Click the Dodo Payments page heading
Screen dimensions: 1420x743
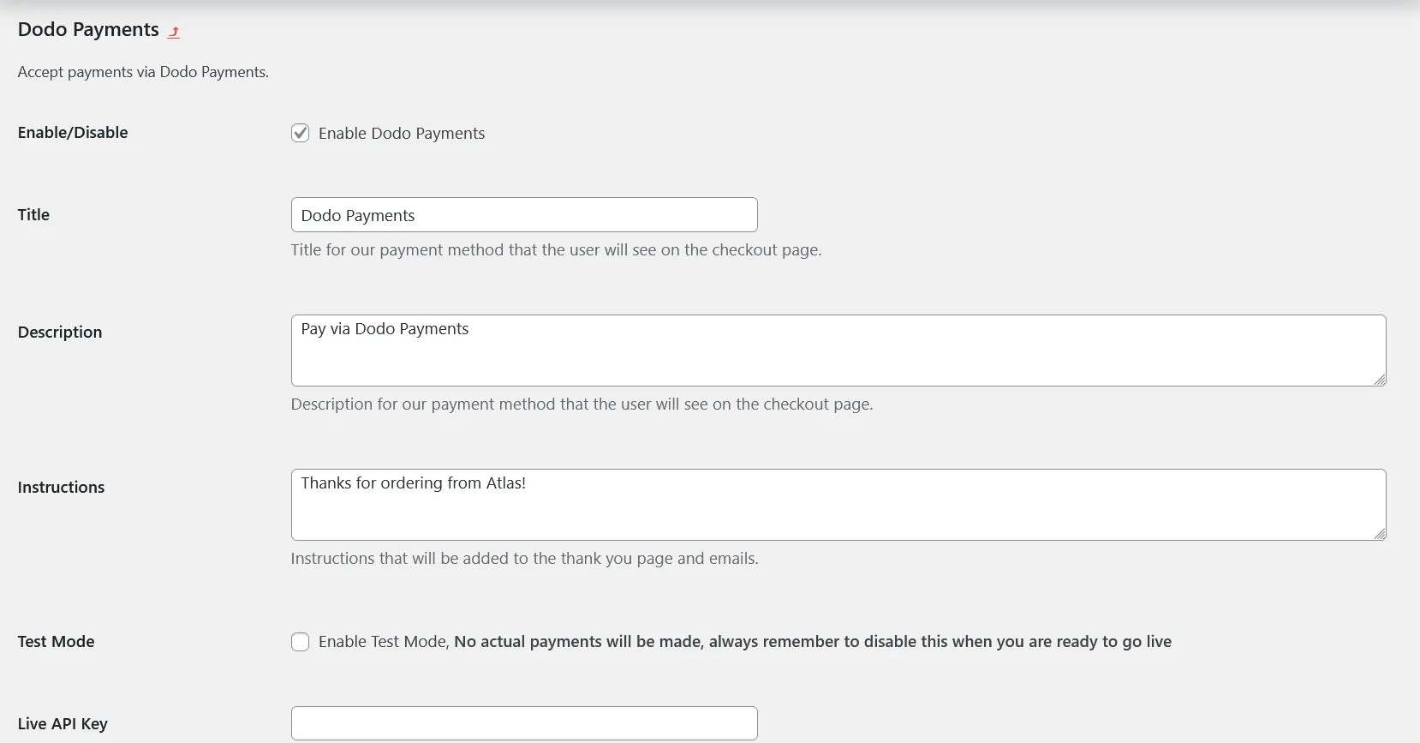(88, 30)
